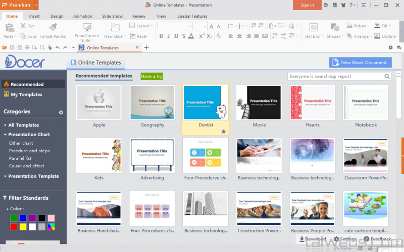
Task: Switch to the Insert ribbon tab
Action: point(34,16)
